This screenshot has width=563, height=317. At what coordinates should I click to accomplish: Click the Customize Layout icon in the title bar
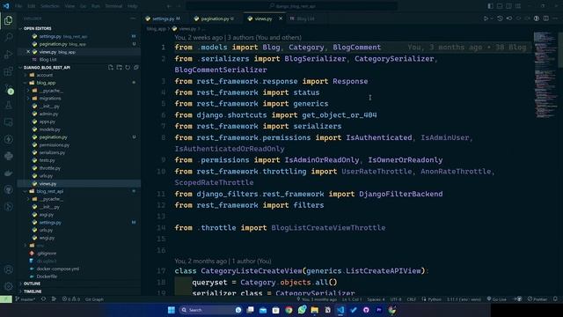tap(518, 6)
